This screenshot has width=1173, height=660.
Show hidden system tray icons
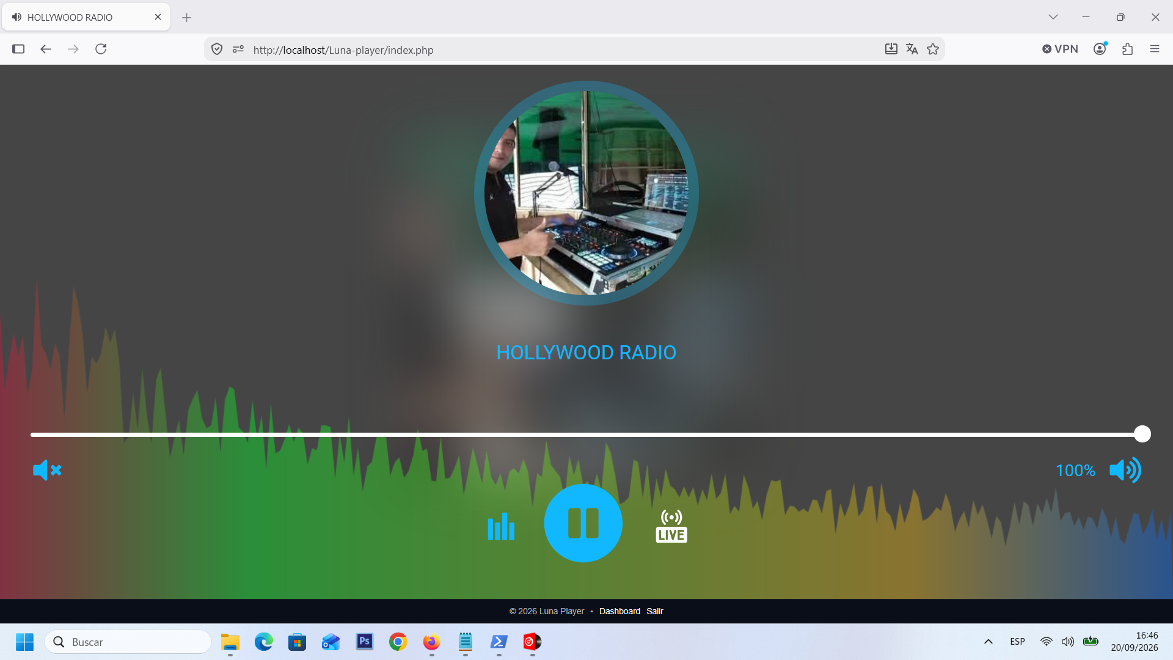click(x=988, y=642)
